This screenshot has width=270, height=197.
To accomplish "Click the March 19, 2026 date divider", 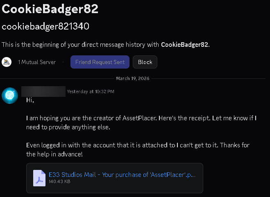I will [x=133, y=78].
